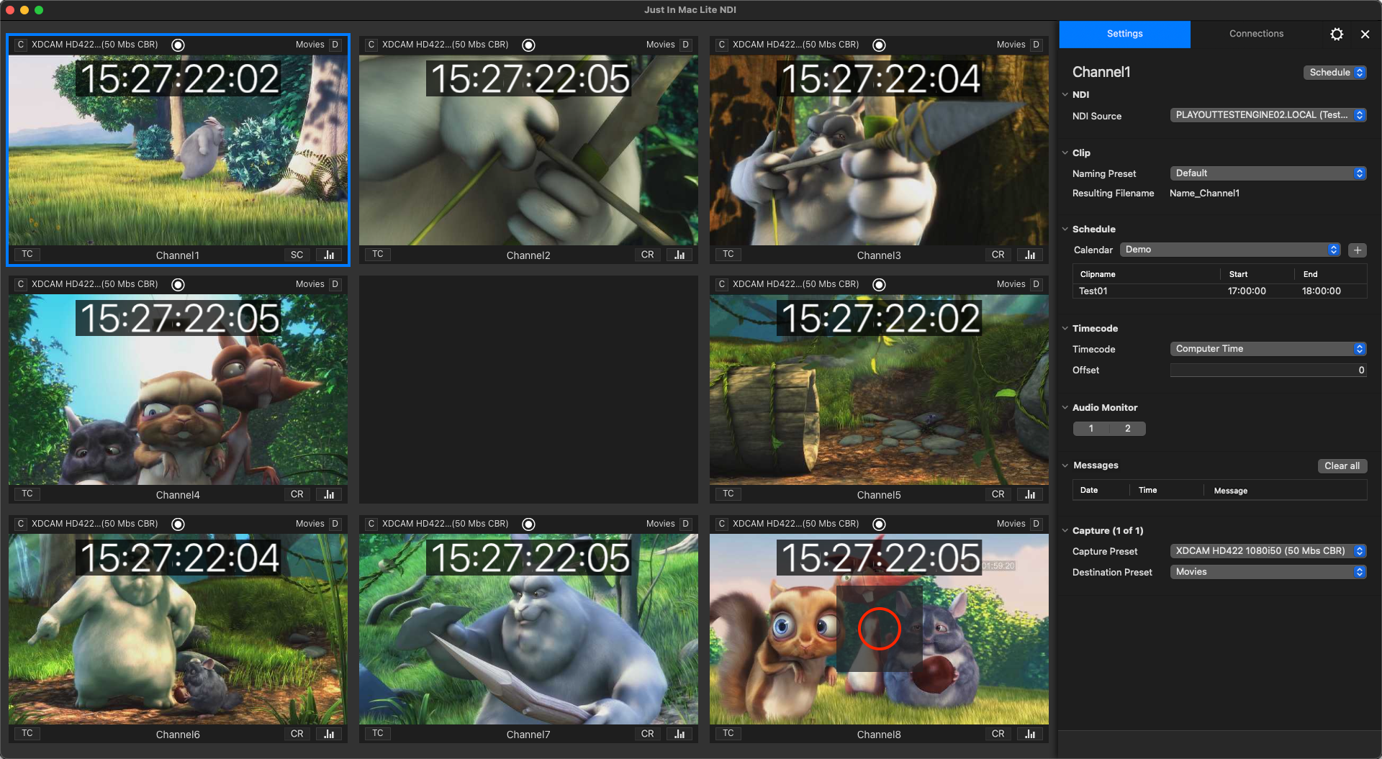The height and width of the screenshot is (759, 1382).
Task: Click the record button on Channel7
Action: 528,524
